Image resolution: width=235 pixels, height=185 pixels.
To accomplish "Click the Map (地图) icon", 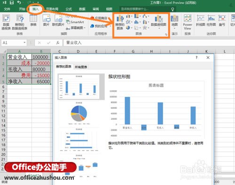I will point(174,20).
